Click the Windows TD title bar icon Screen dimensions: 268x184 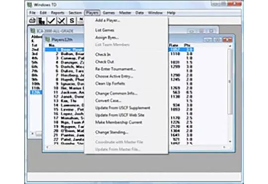click(30, 4)
